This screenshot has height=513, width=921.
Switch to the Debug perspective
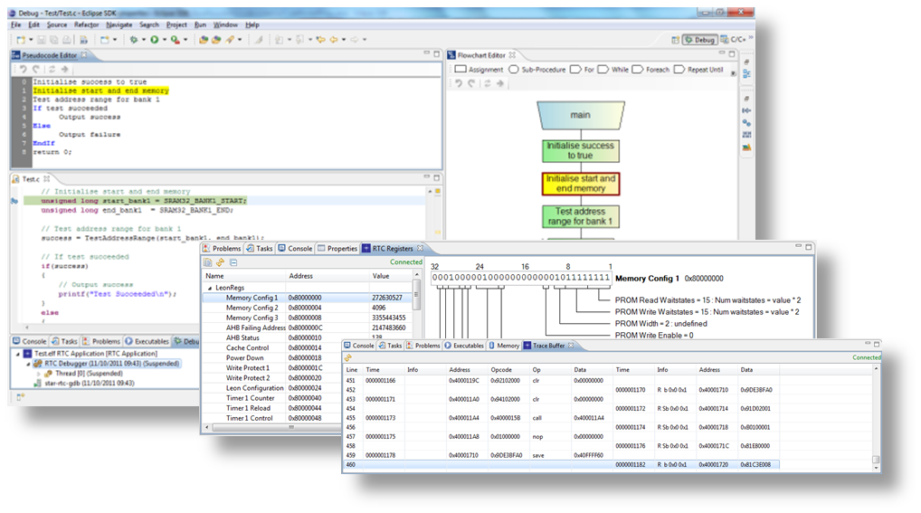point(698,40)
